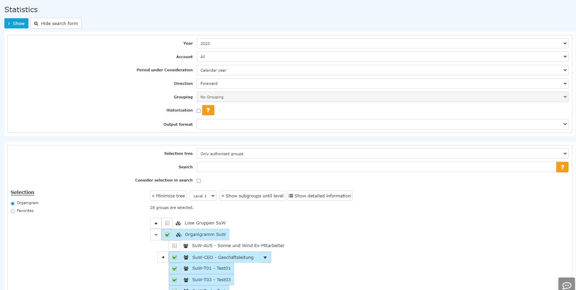Uncheck the SuW-CEO Geschäftsleitung checkbox

coord(174,257)
